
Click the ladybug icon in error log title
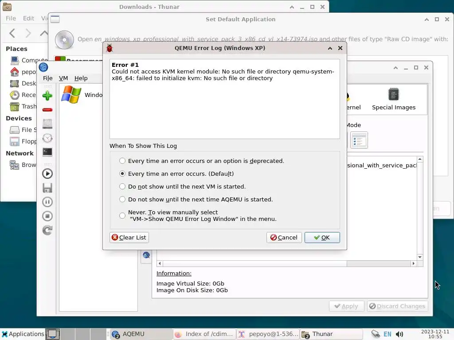pyautogui.click(x=110, y=48)
